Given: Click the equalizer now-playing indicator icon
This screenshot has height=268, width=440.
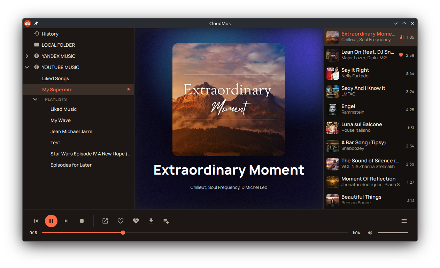Looking at the screenshot, I should (402, 37).
